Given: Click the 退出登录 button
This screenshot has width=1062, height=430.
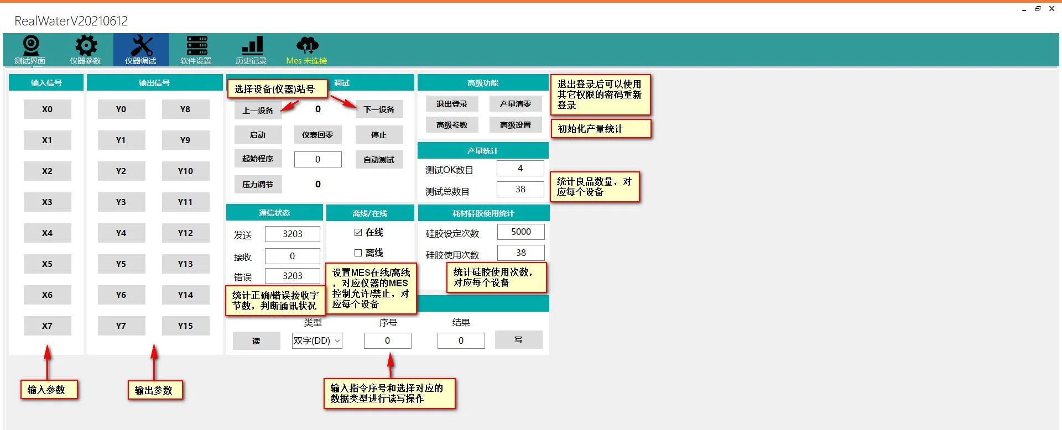Looking at the screenshot, I should 452,104.
